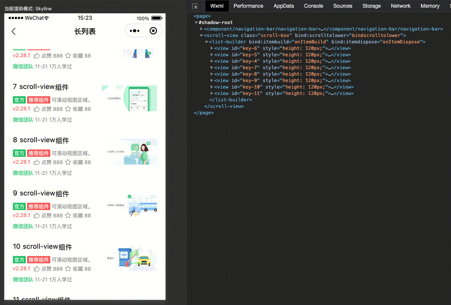
Task: Expand the view key-10 node
Action: pyautogui.click(x=212, y=87)
